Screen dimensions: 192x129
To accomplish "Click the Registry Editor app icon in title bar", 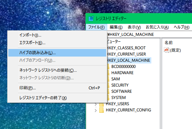I will (x=91, y=19).
